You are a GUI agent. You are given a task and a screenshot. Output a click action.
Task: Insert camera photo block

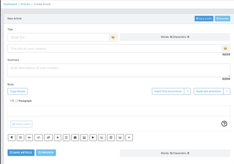[75, 138]
